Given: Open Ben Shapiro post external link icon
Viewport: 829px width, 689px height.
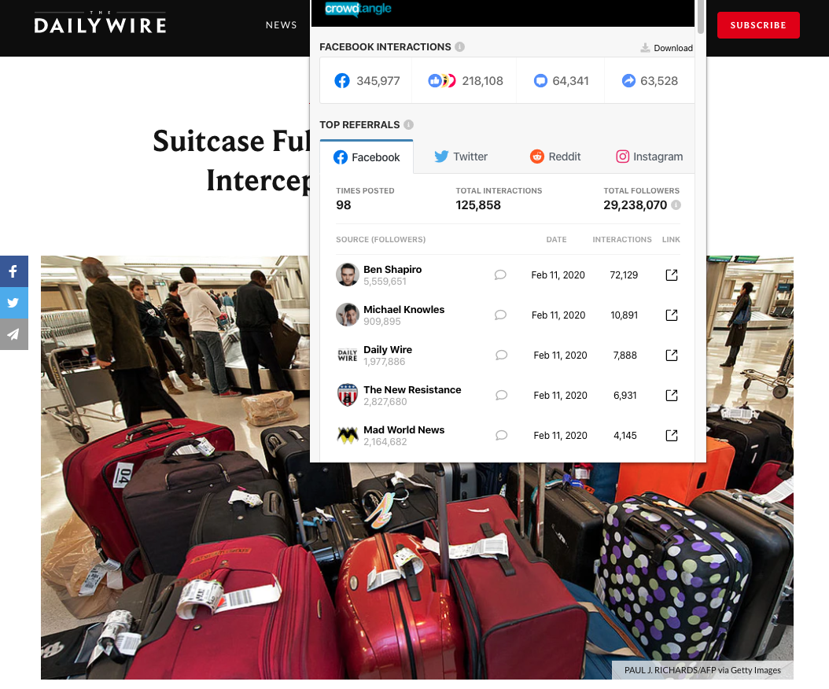Looking at the screenshot, I should tap(672, 275).
